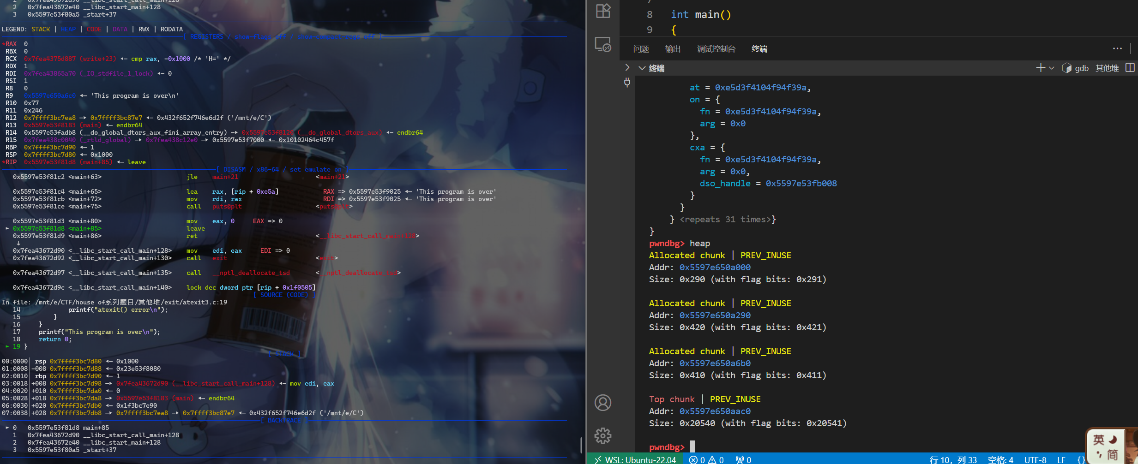
Task: Switch to the 输出 tab
Action: point(673,49)
